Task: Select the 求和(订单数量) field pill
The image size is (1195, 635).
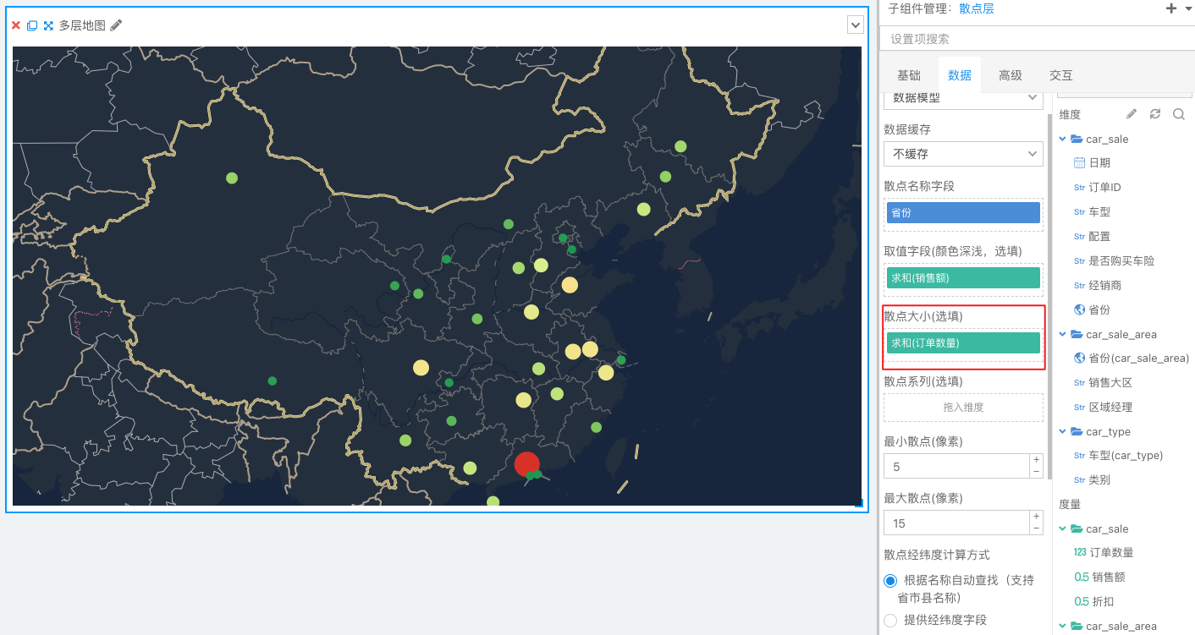Action: [963, 342]
